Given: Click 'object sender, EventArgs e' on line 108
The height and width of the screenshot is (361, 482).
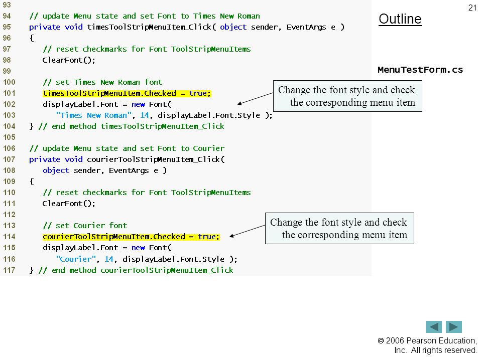Looking at the screenshot, I should (x=104, y=170).
